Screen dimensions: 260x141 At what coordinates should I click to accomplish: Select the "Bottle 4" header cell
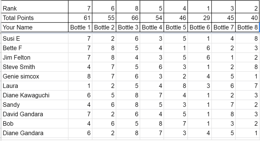coord(152,27)
